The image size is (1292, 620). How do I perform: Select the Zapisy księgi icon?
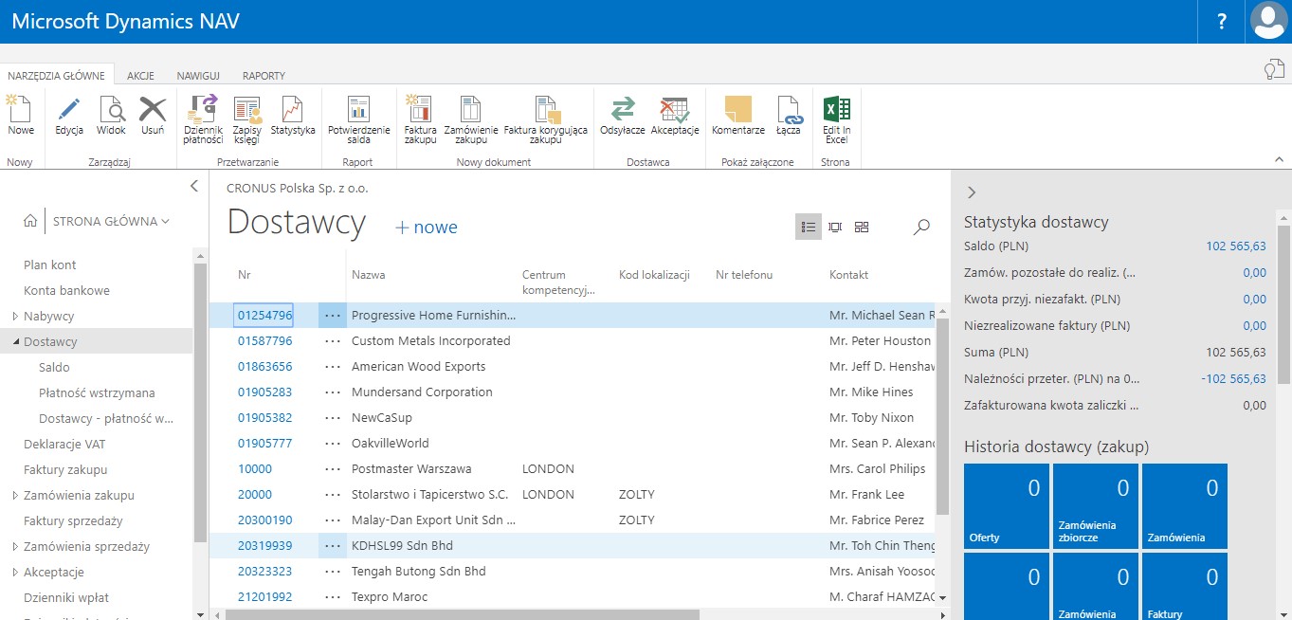246,119
